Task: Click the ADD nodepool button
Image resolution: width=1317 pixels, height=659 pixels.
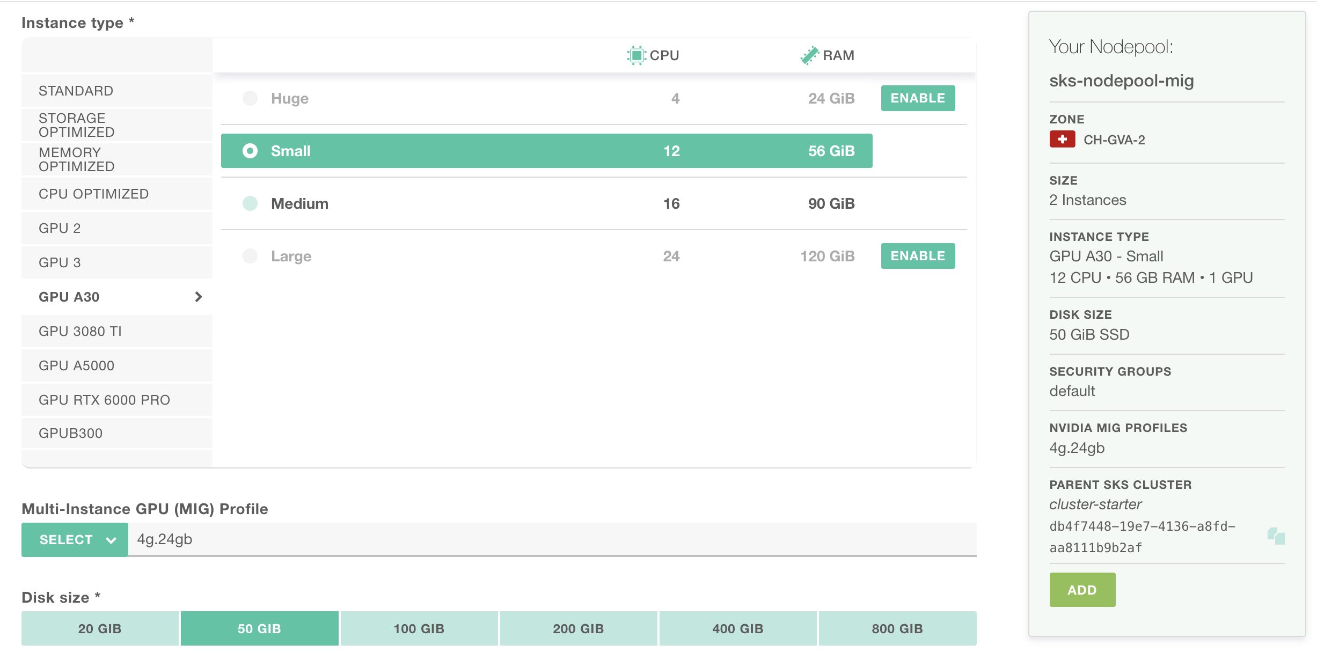Action: coord(1082,590)
